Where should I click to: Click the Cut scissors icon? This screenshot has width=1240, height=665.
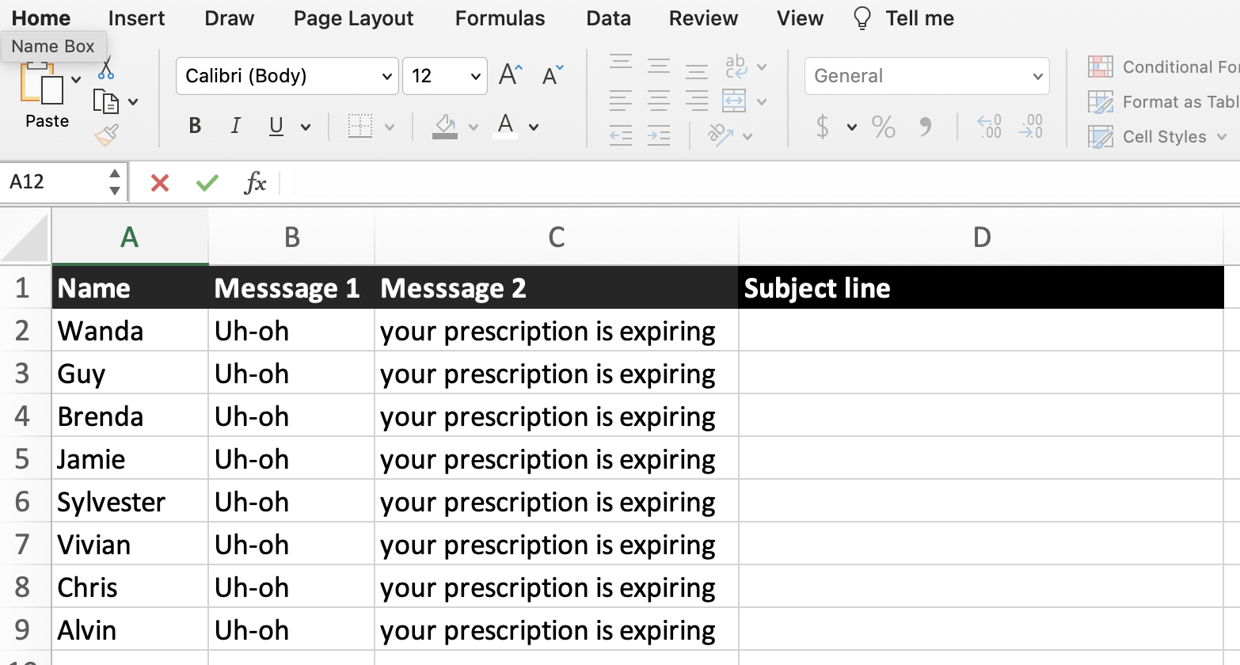pyautogui.click(x=106, y=69)
